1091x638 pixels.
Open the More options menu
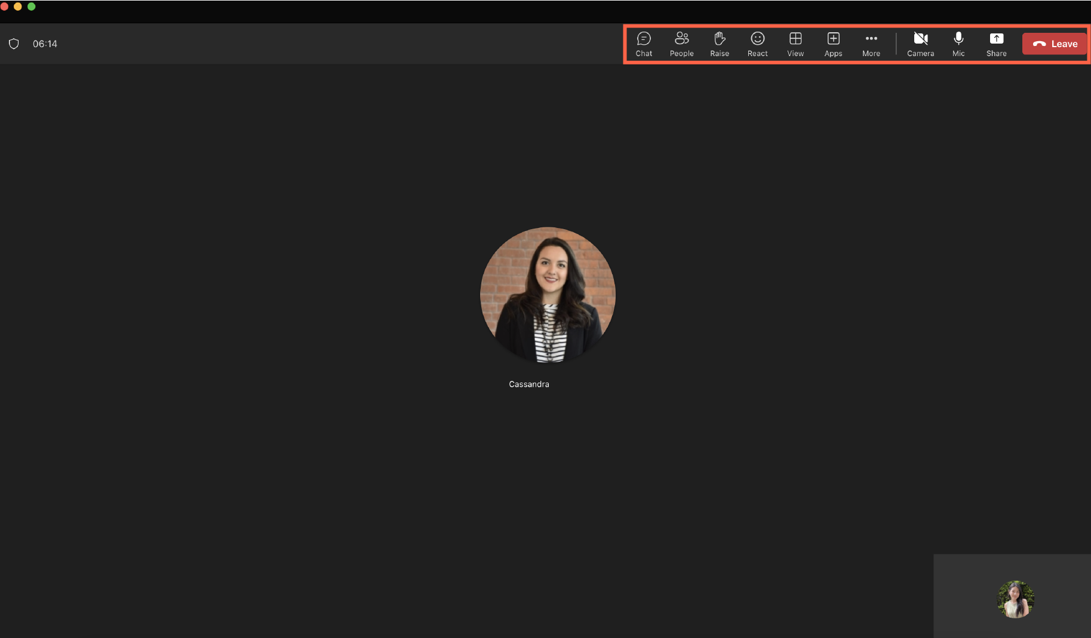(x=871, y=44)
